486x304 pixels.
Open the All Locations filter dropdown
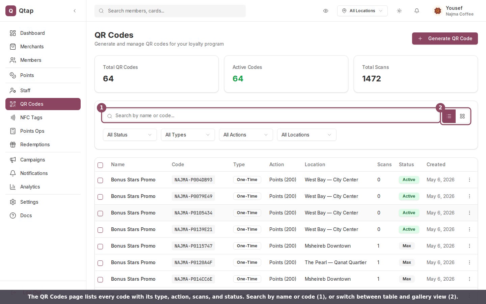tap(307, 135)
